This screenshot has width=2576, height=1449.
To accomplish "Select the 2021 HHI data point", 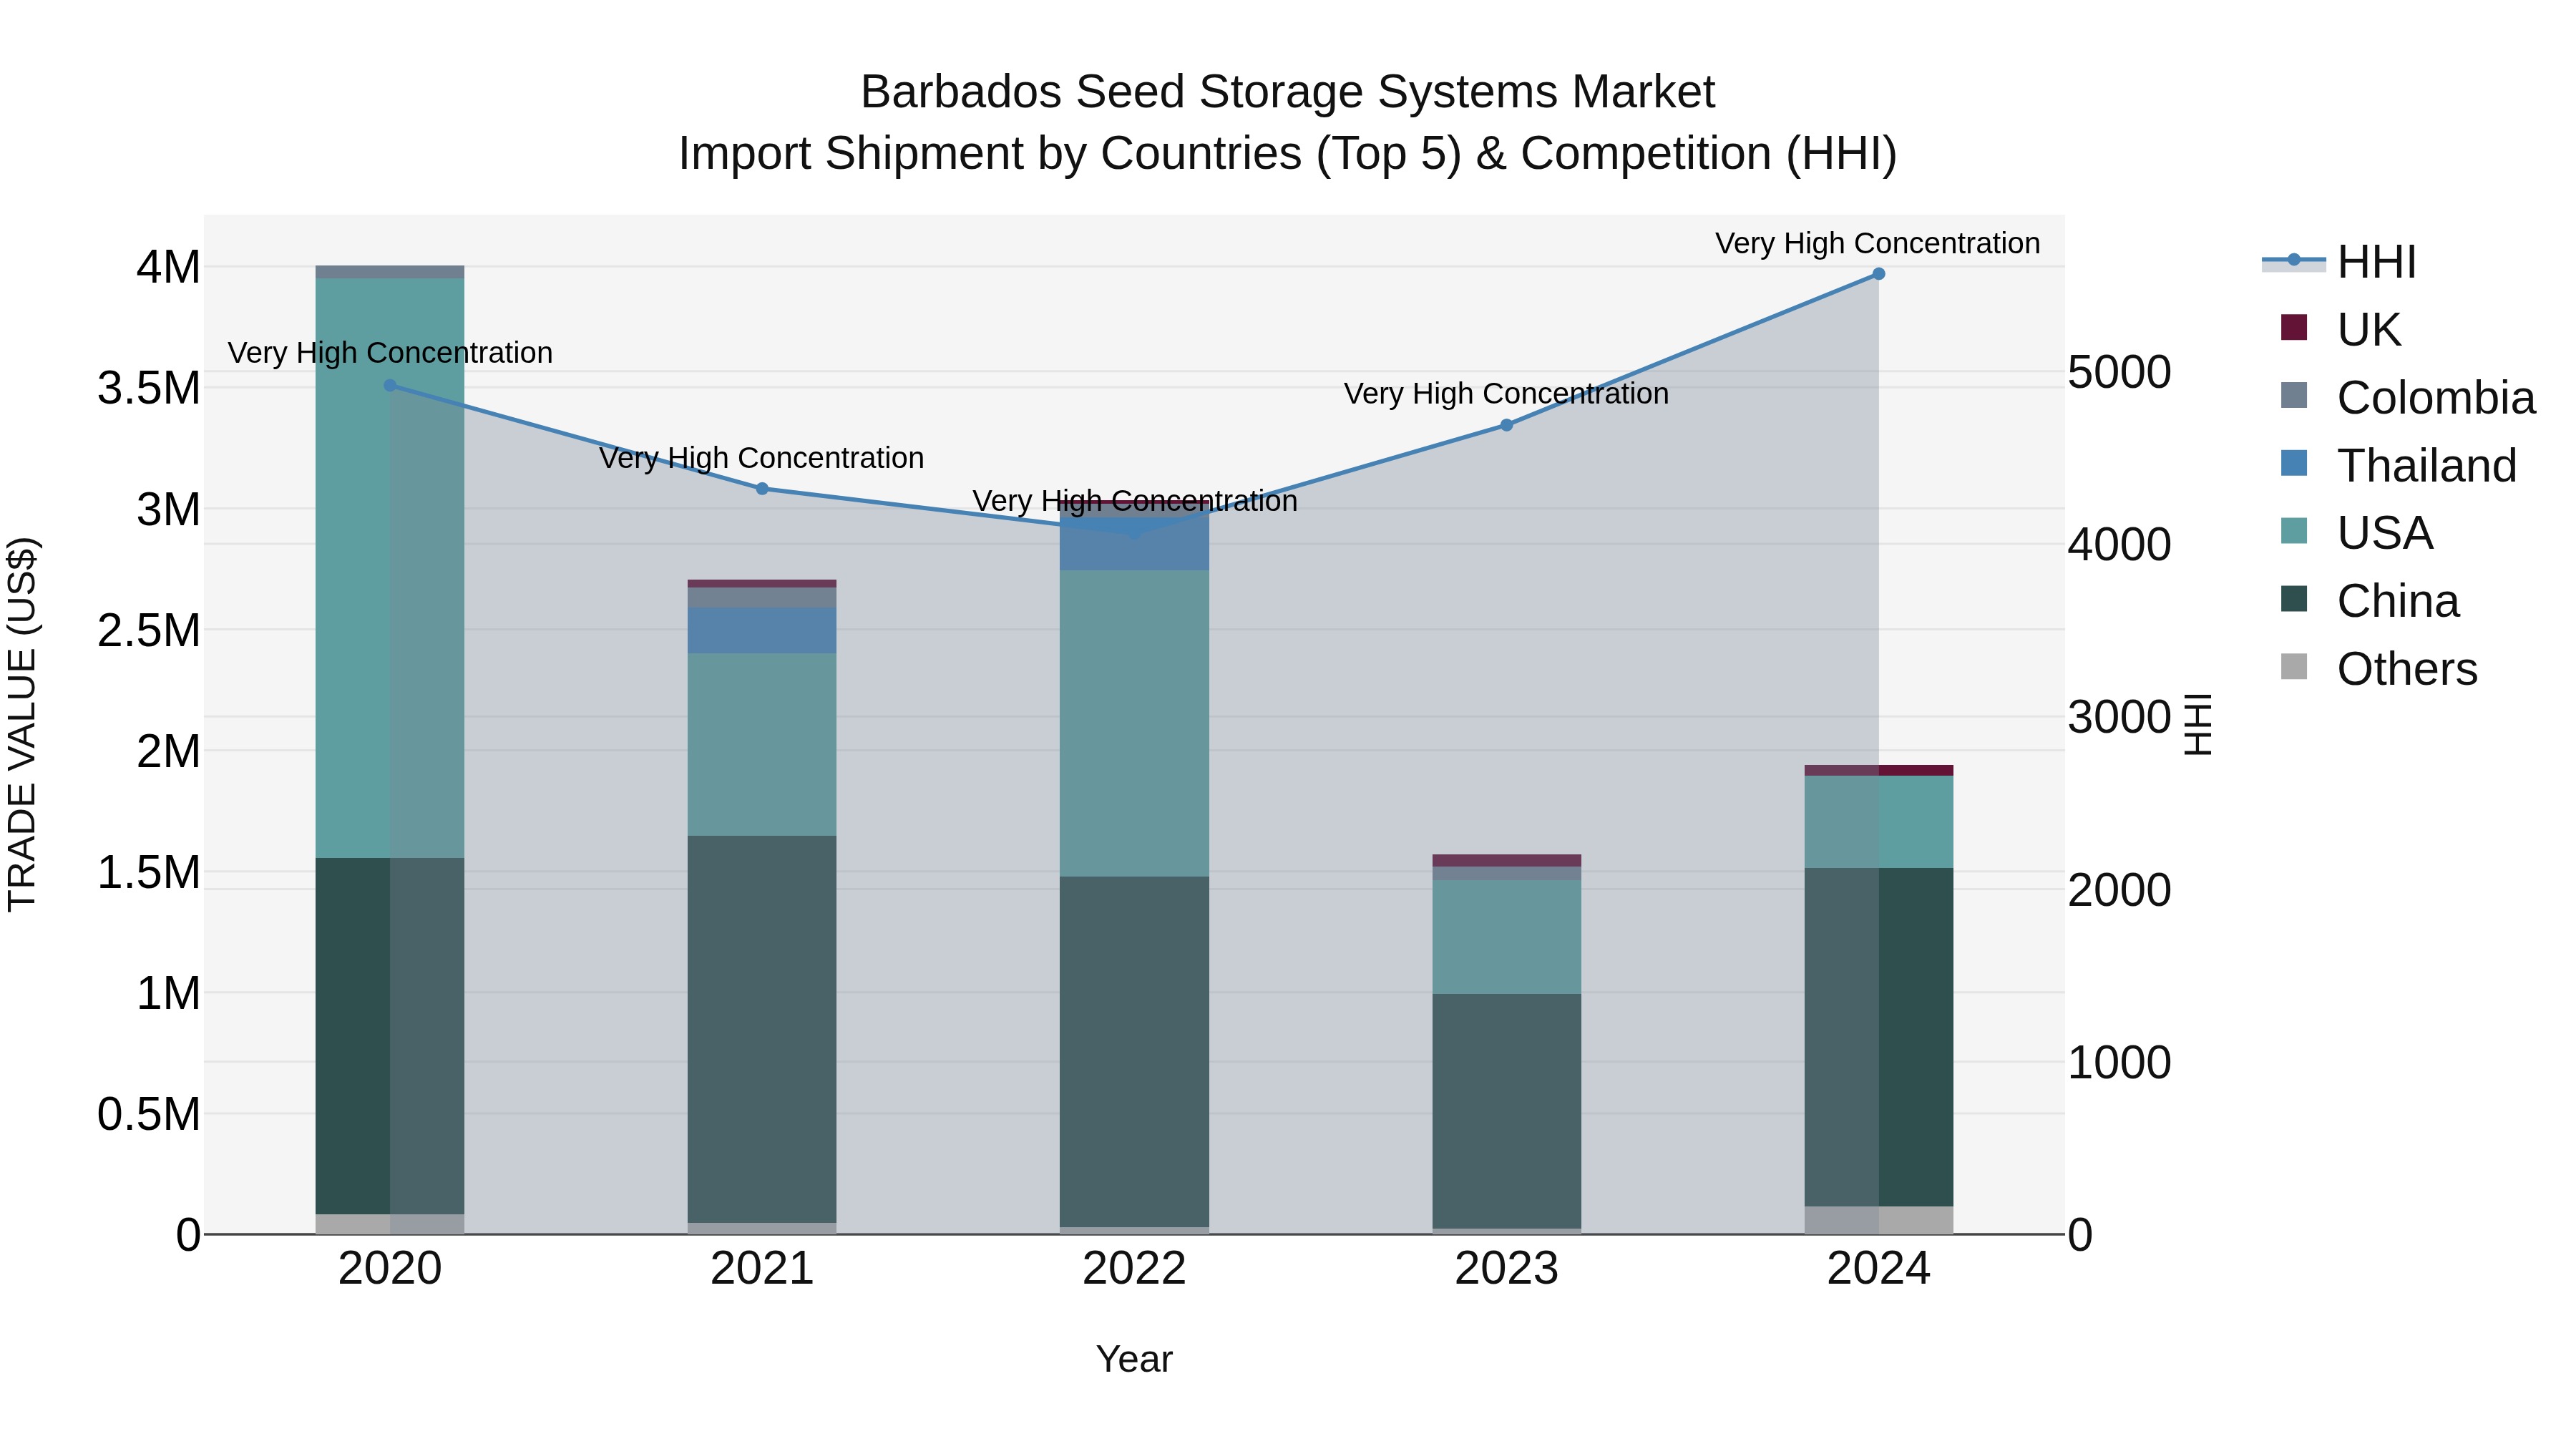I will point(762,489).
